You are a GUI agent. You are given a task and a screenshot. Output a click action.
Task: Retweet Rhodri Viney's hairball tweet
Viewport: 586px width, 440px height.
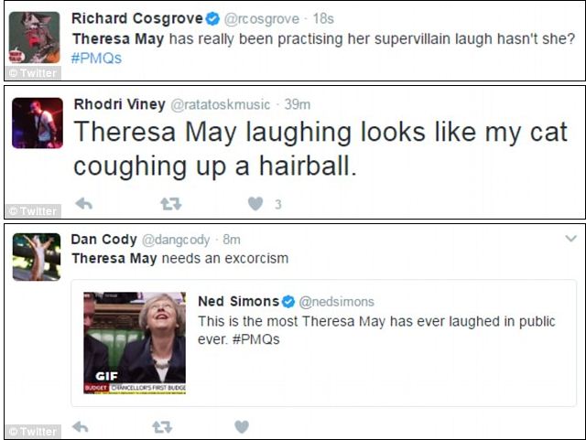coord(170,203)
